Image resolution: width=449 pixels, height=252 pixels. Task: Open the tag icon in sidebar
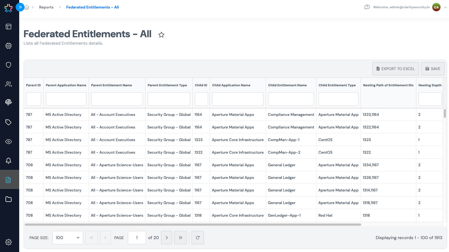click(9, 122)
